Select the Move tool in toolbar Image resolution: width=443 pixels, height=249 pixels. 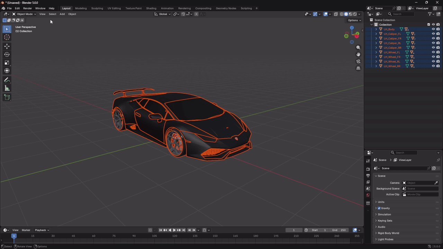coord(7,46)
